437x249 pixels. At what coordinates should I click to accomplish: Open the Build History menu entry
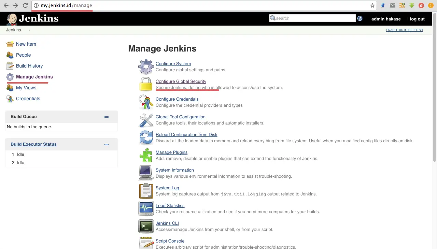pyautogui.click(x=29, y=66)
